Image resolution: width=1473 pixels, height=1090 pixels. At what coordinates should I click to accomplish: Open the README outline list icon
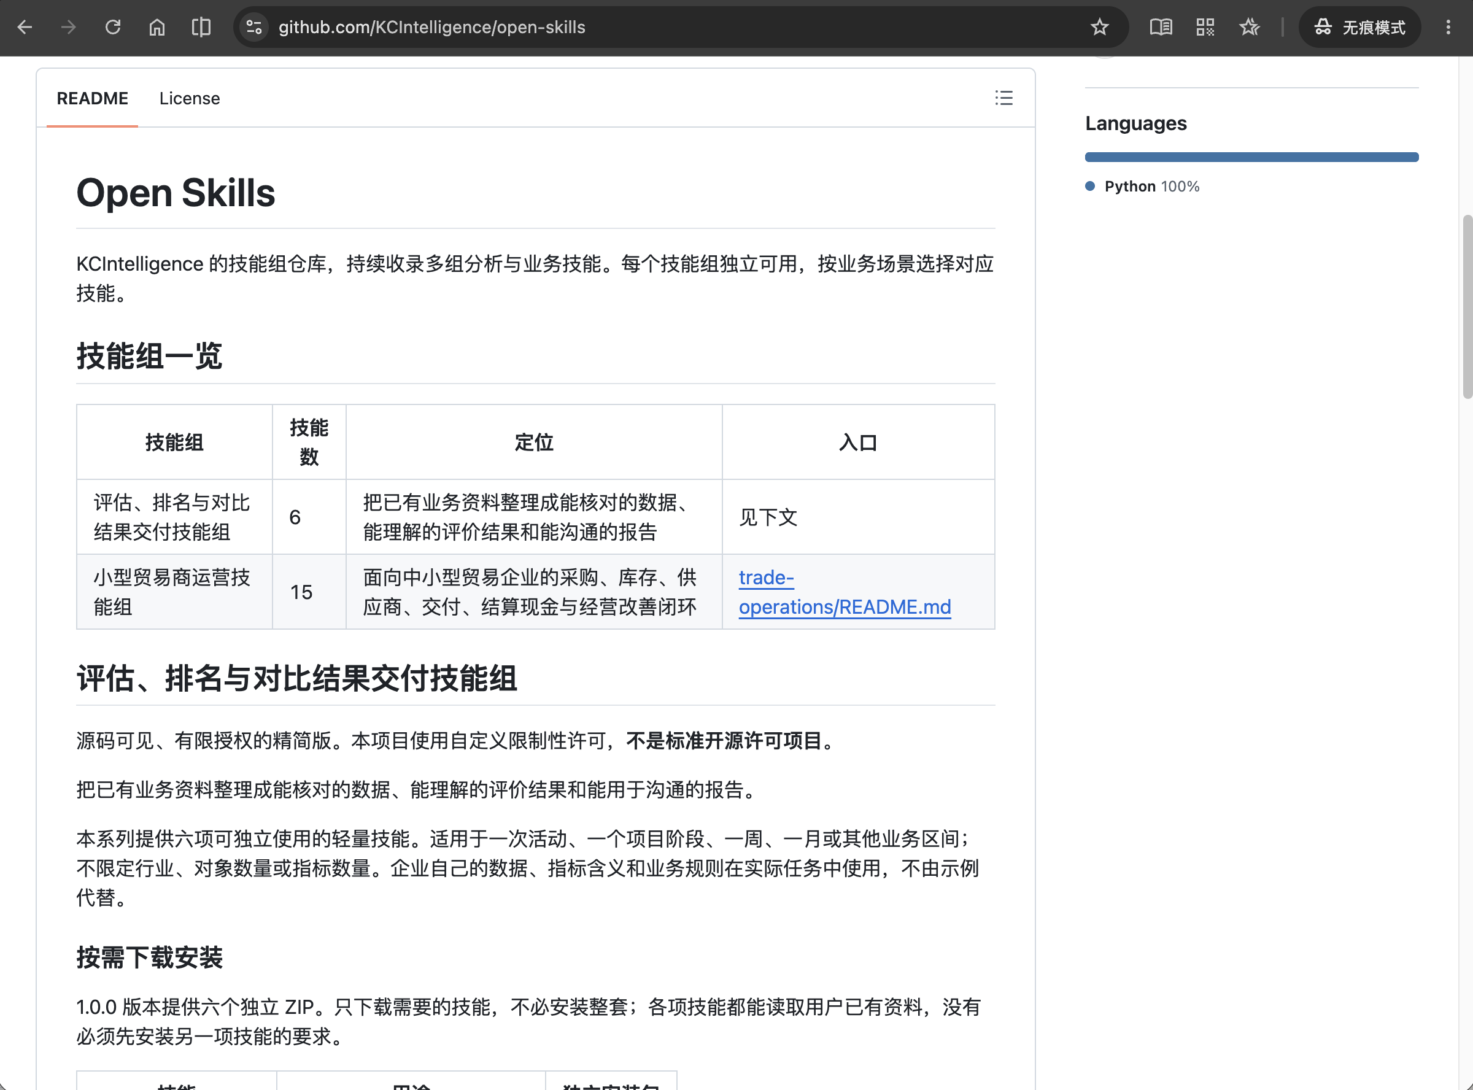pyautogui.click(x=1003, y=98)
